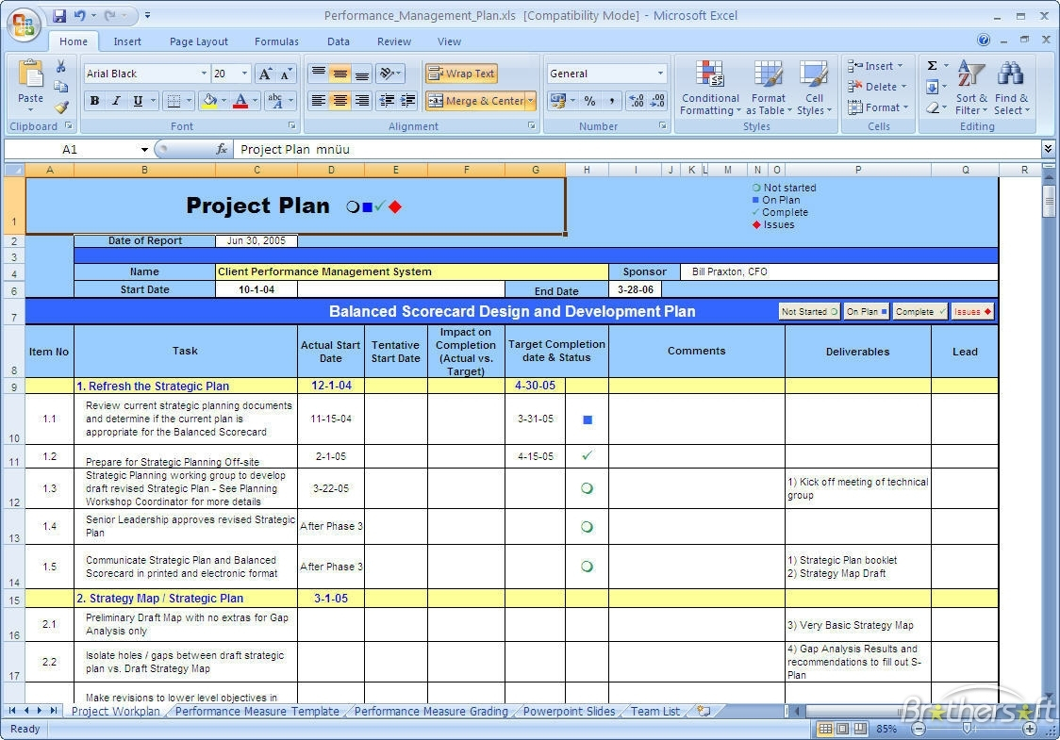
Task: Expand the Merge & Center options
Action: (x=531, y=100)
